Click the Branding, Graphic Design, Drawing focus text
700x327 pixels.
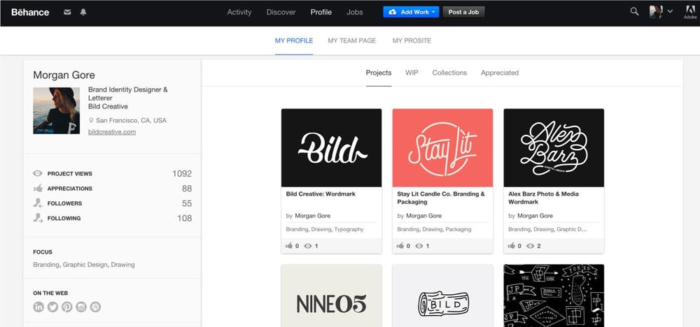[x=84, y=265]
